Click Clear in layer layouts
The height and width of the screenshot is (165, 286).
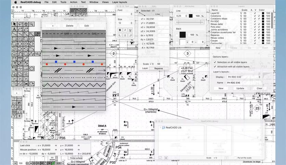260,88
